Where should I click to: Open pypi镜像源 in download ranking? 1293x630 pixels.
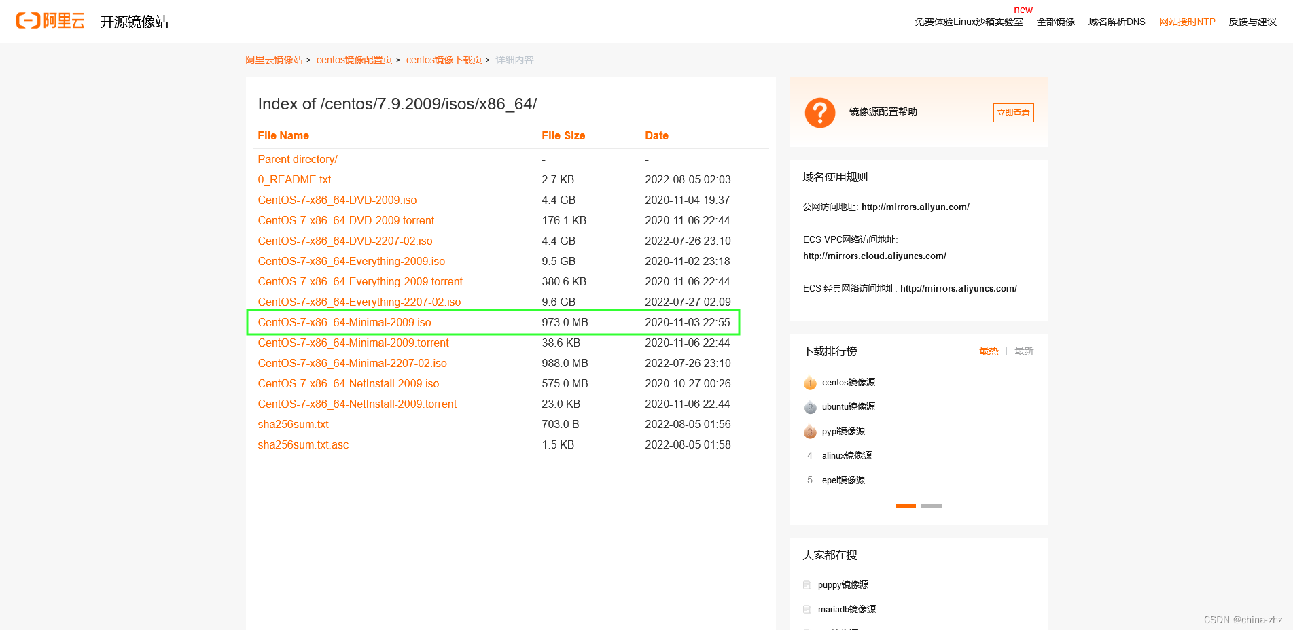pos(843,432)
